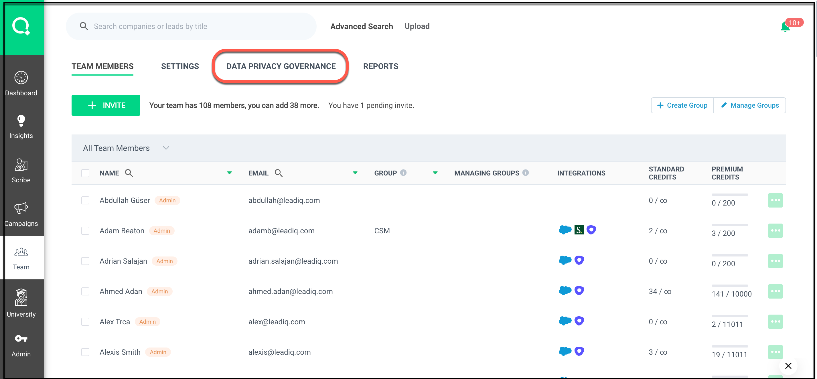Open the EMAIL column sort arrow
This screenshot has width=817, height=379.
pos(355,173)
